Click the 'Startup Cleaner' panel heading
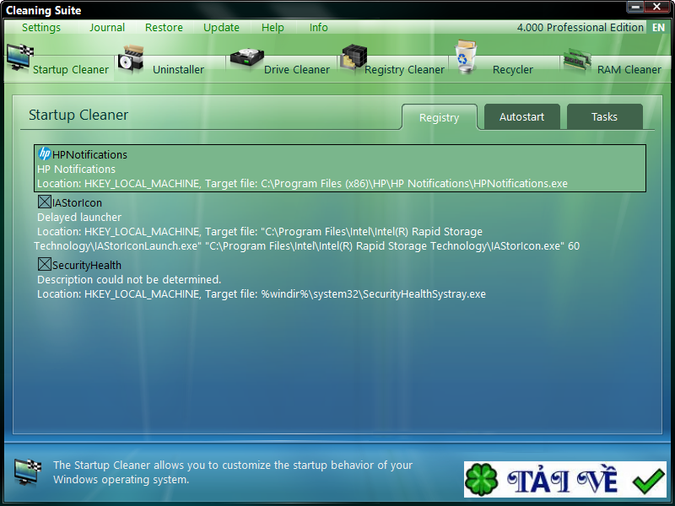 click(78, 115)
